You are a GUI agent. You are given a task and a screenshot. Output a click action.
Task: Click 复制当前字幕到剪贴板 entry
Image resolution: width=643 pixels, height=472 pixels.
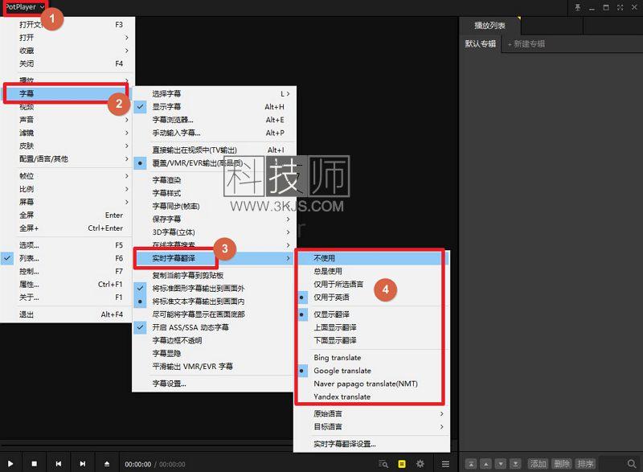point(214,275)
